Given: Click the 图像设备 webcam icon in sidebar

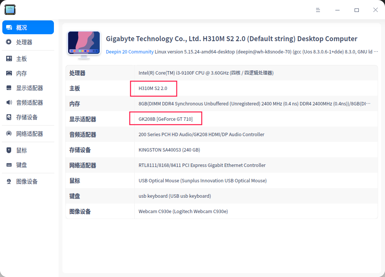Looking at the screenshot, I should (x=9, y=181).
